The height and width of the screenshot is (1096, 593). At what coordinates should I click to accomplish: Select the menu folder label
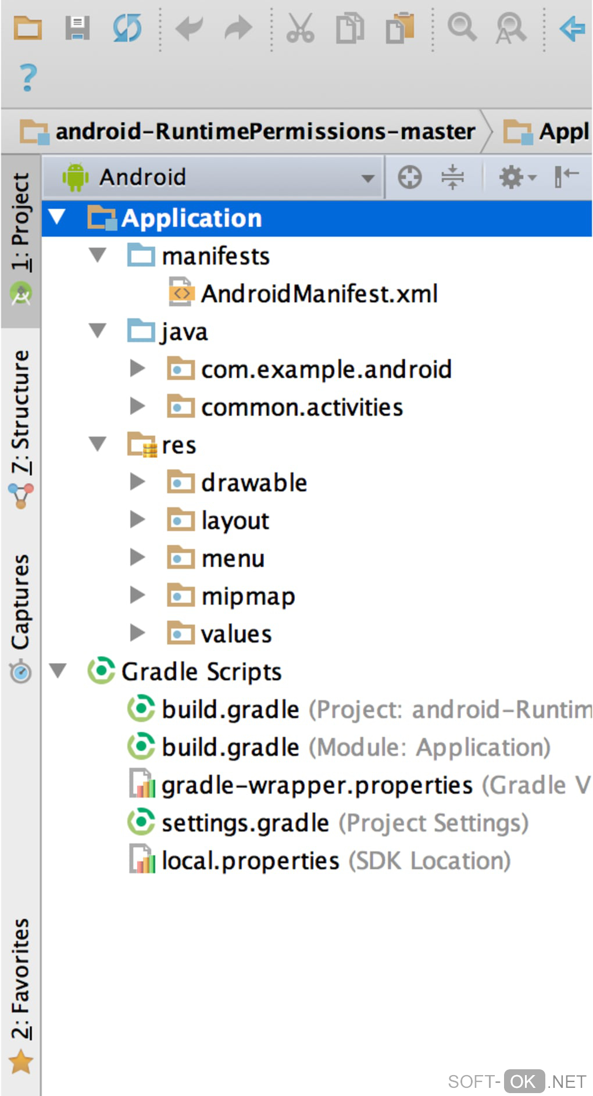(233, 559)
